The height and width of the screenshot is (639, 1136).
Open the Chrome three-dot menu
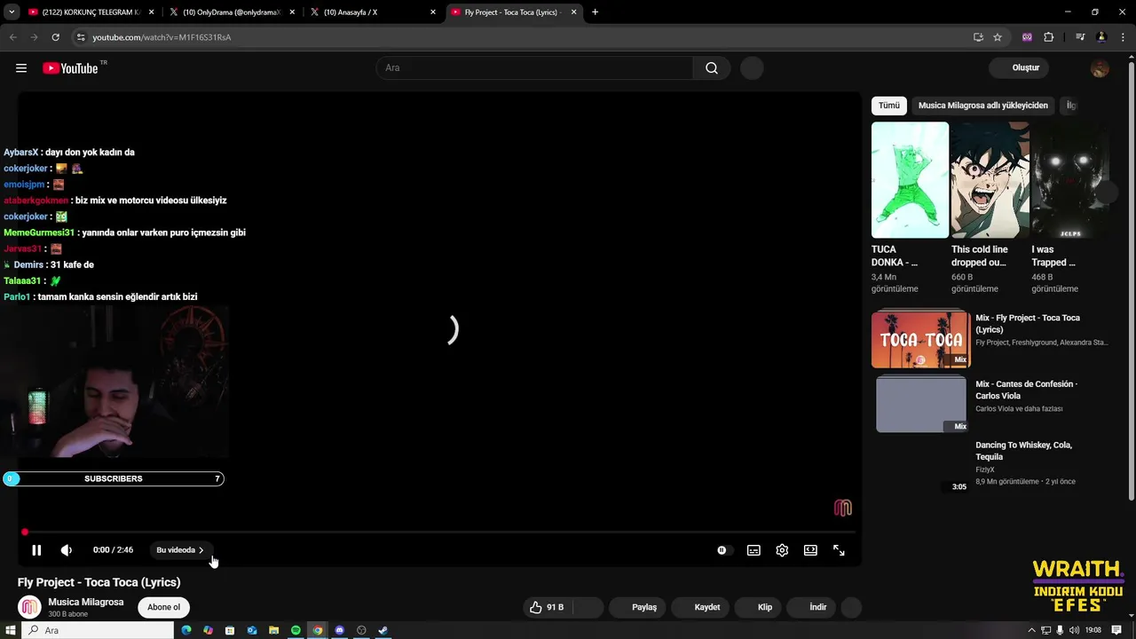[1122, 37]
